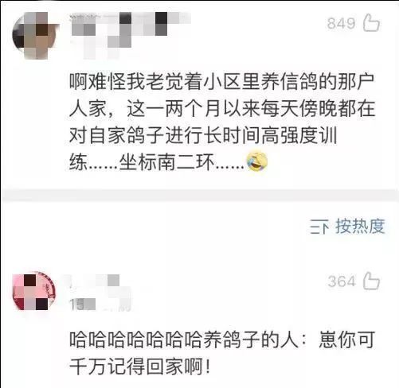Open the pink avatar of second commenter

point(34,291)
